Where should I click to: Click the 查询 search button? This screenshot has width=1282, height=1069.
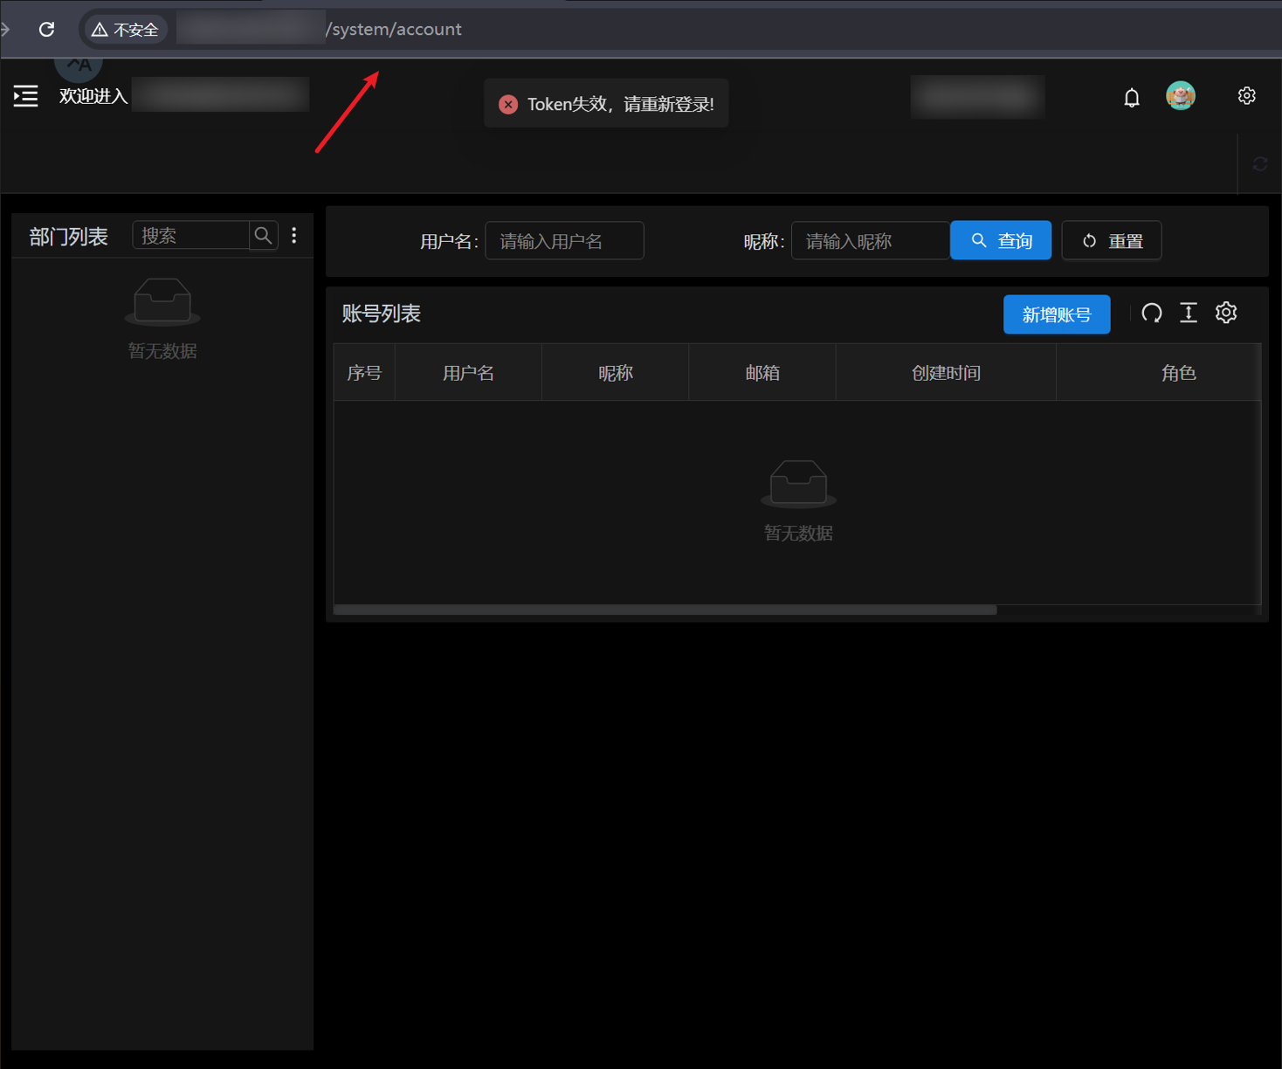click(x=1000, y=241)
